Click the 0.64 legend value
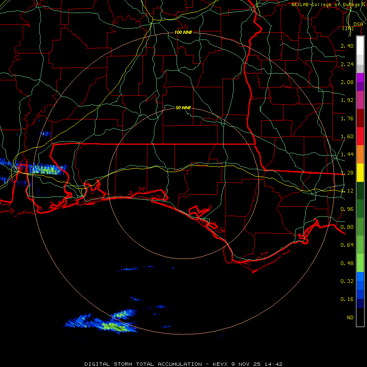The height and width of the screenshot is (367, 367). (x=347, y=245)
